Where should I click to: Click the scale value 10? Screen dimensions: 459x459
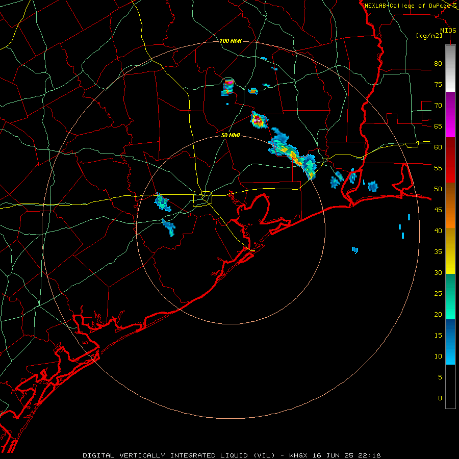pos(438,356)
